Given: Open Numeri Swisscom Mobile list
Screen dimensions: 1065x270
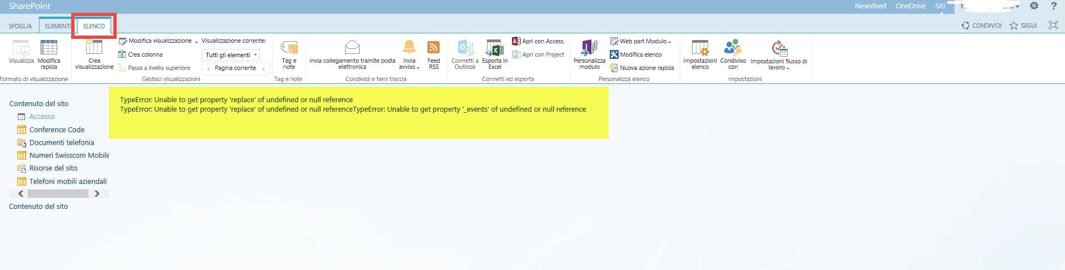Looking at the screenshot, I should click(x=68, y=156).
